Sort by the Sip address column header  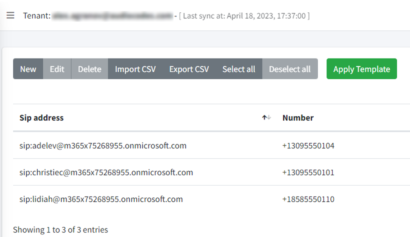[x=42, y=118]
